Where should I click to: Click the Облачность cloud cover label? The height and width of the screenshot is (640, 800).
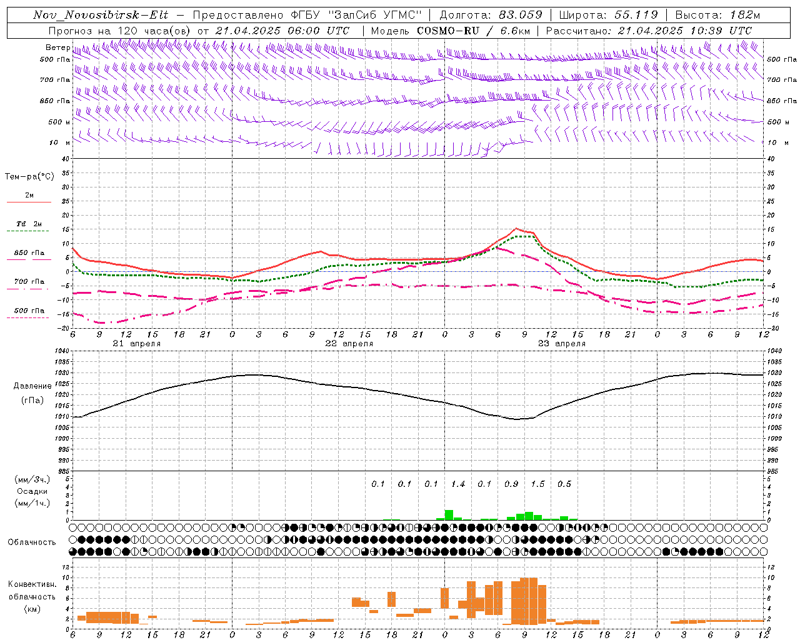tap(32, 542)
